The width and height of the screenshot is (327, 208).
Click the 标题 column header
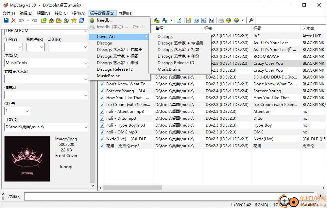276,28
